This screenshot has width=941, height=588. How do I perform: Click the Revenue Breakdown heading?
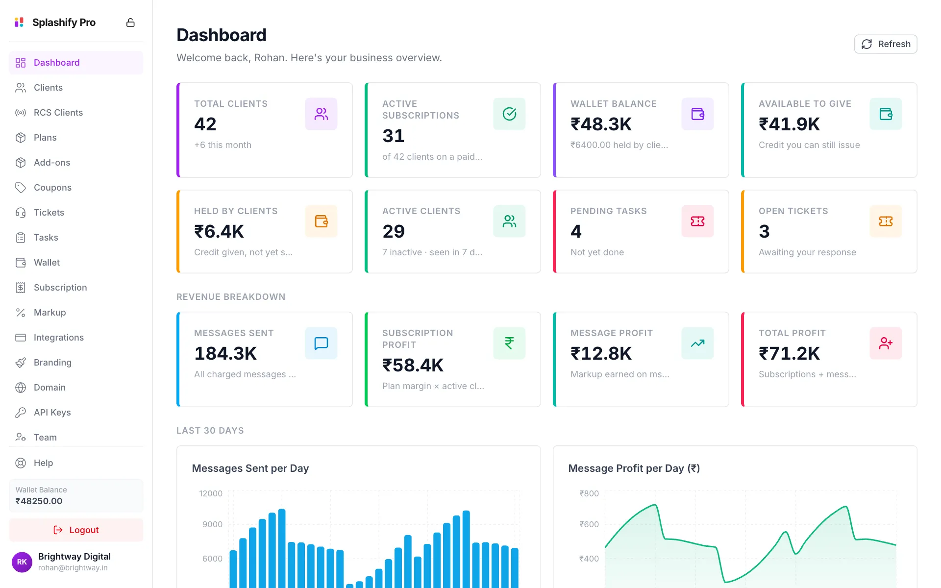pyautogui.click(x=231, y=297)
